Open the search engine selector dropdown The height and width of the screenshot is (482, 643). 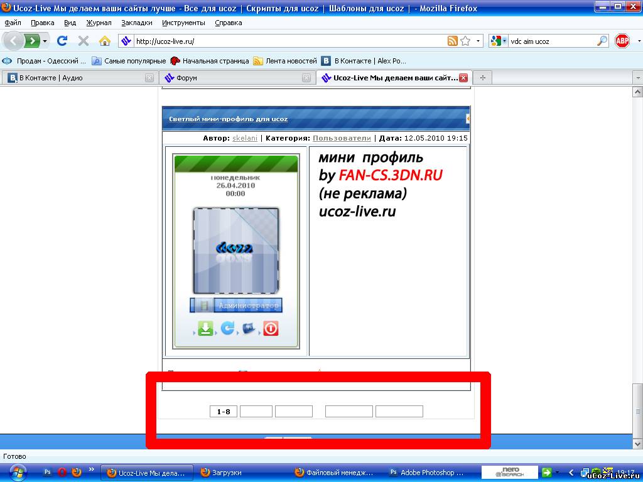(498, 41)
